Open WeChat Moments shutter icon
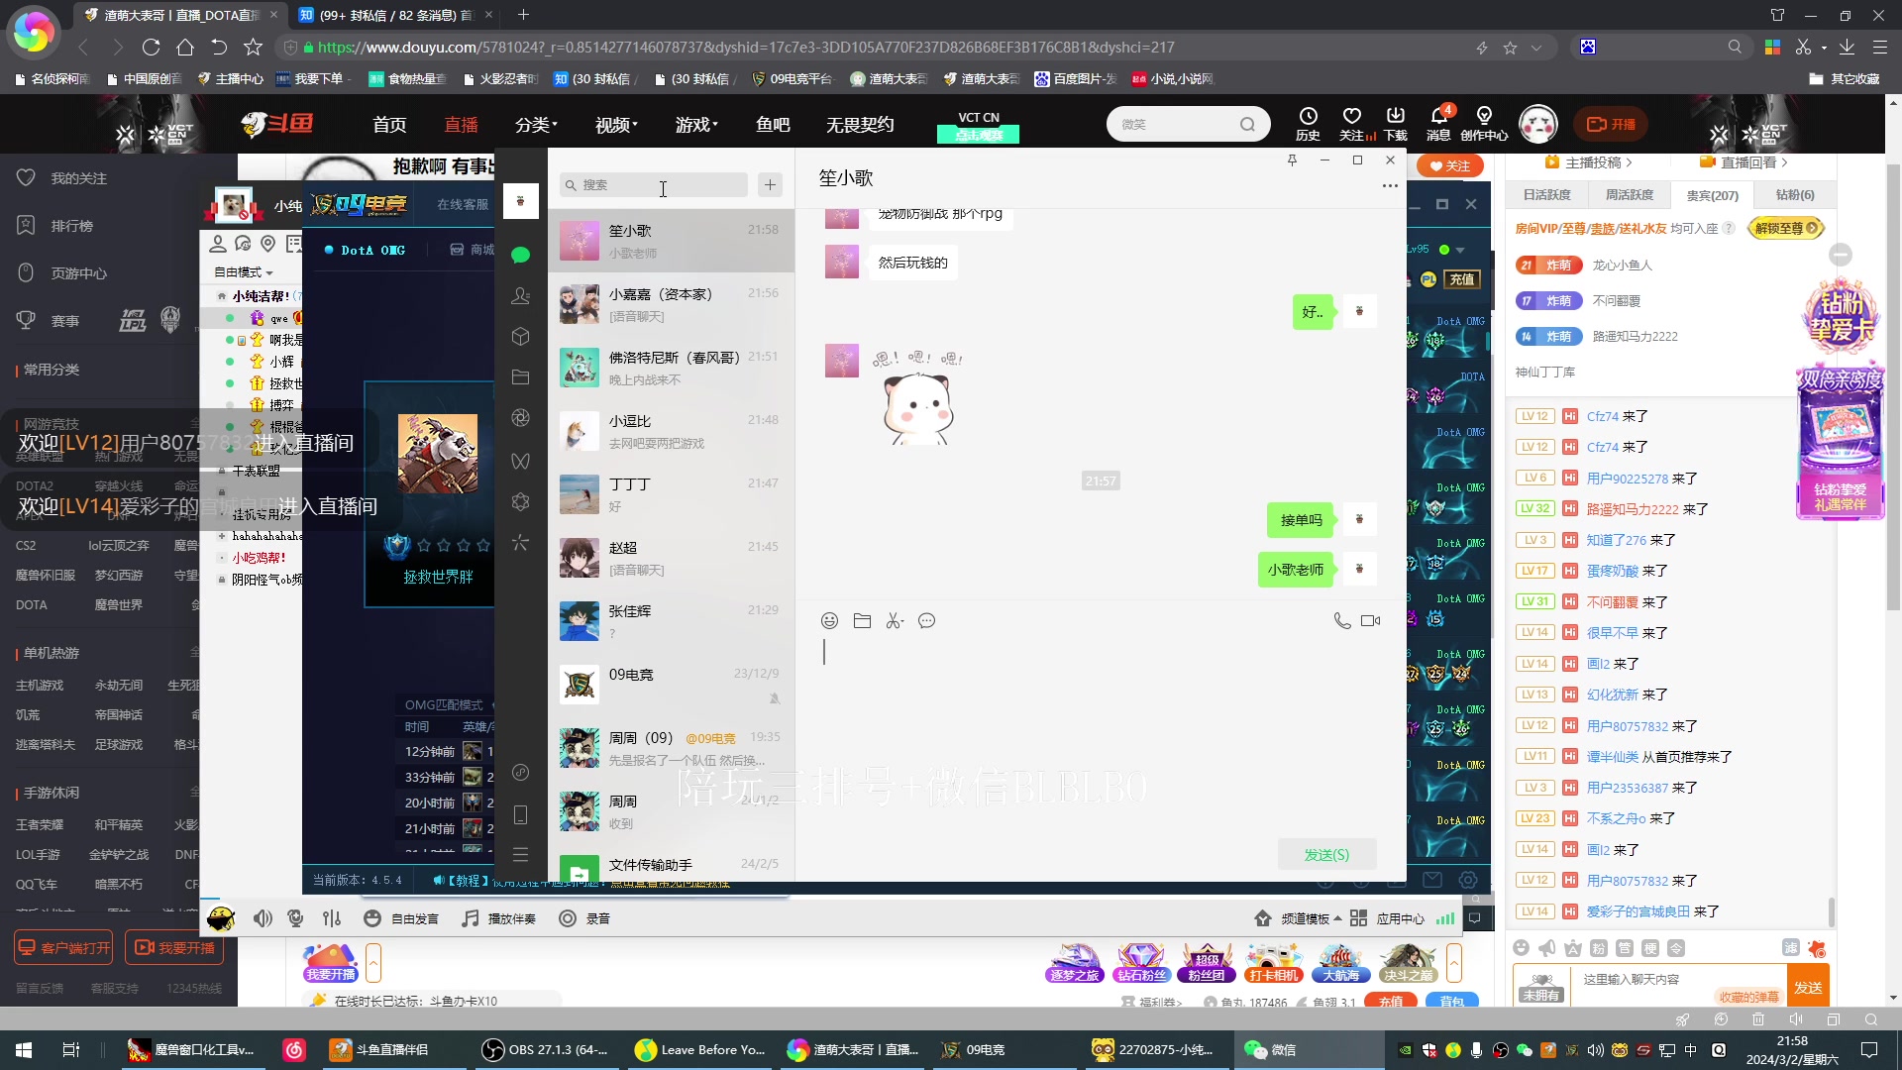Viewport: 1902px width, 1070px height. point(520,418)
